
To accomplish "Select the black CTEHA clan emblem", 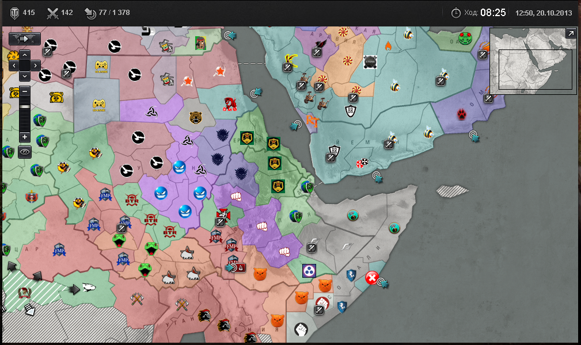I will click(x=370, y=62).
